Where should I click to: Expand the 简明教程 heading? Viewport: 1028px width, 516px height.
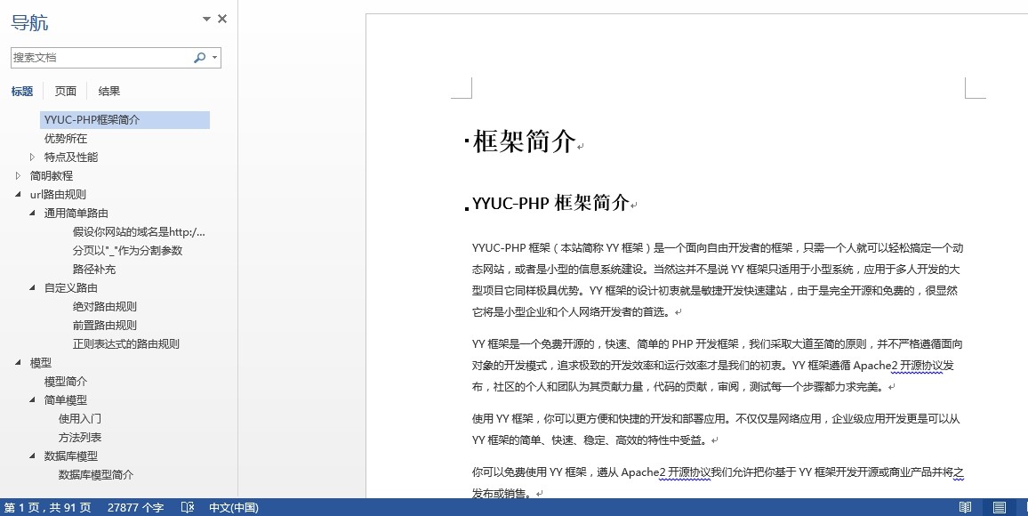(19, 176)
